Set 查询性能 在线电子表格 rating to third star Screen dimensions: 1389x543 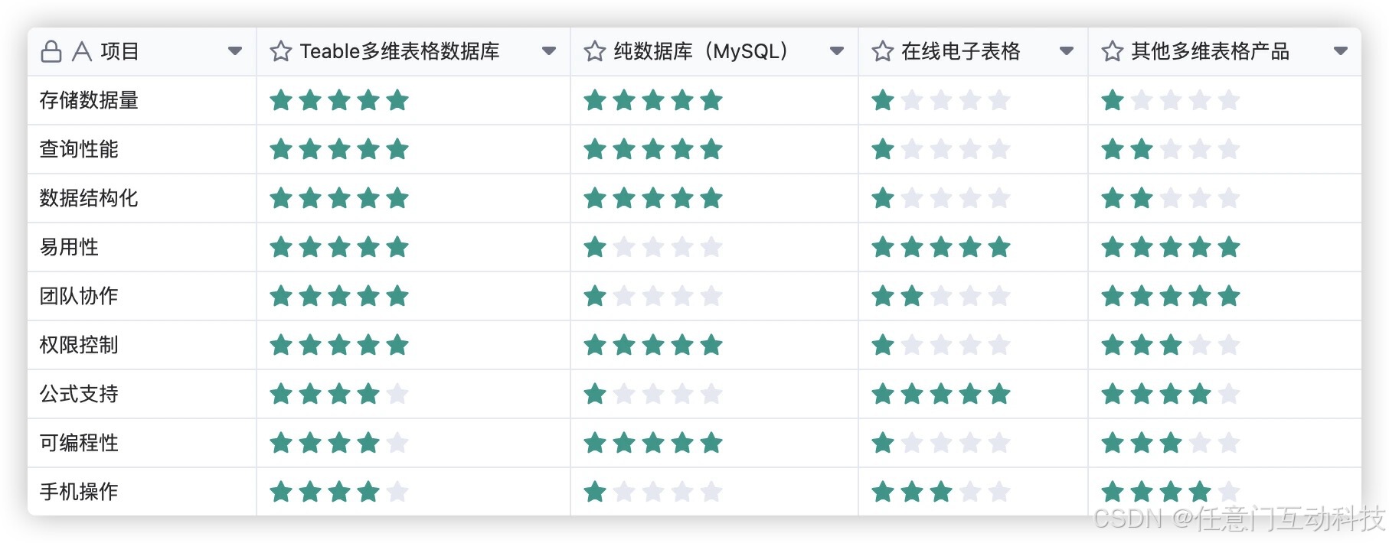[x=941, y=149]
